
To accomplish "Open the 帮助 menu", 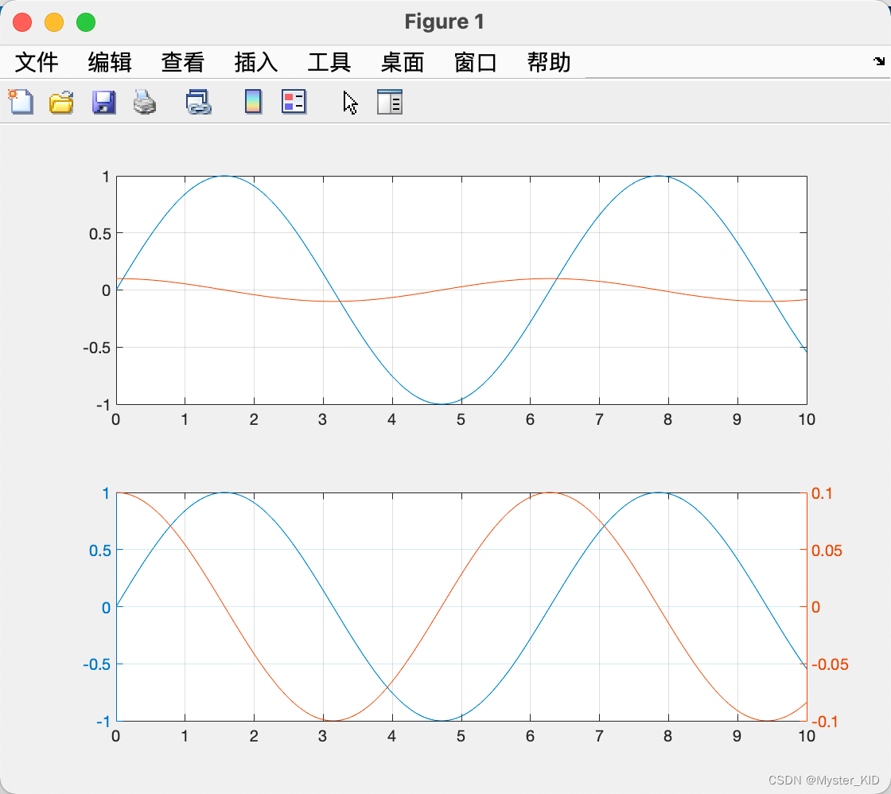I will (549, 62).
